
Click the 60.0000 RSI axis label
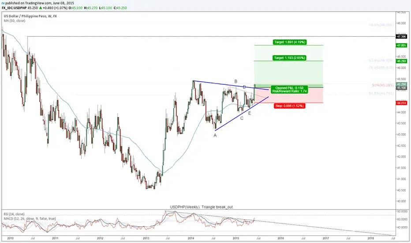tap(401, 219)
